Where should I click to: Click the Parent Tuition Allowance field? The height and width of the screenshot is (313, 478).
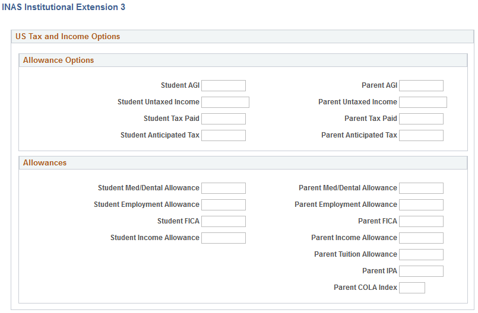421,255
